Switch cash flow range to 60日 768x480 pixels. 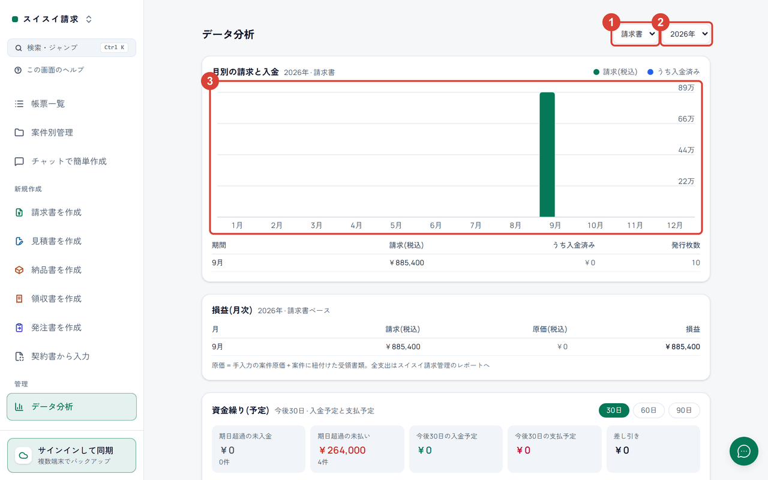[x=649, y=410]
